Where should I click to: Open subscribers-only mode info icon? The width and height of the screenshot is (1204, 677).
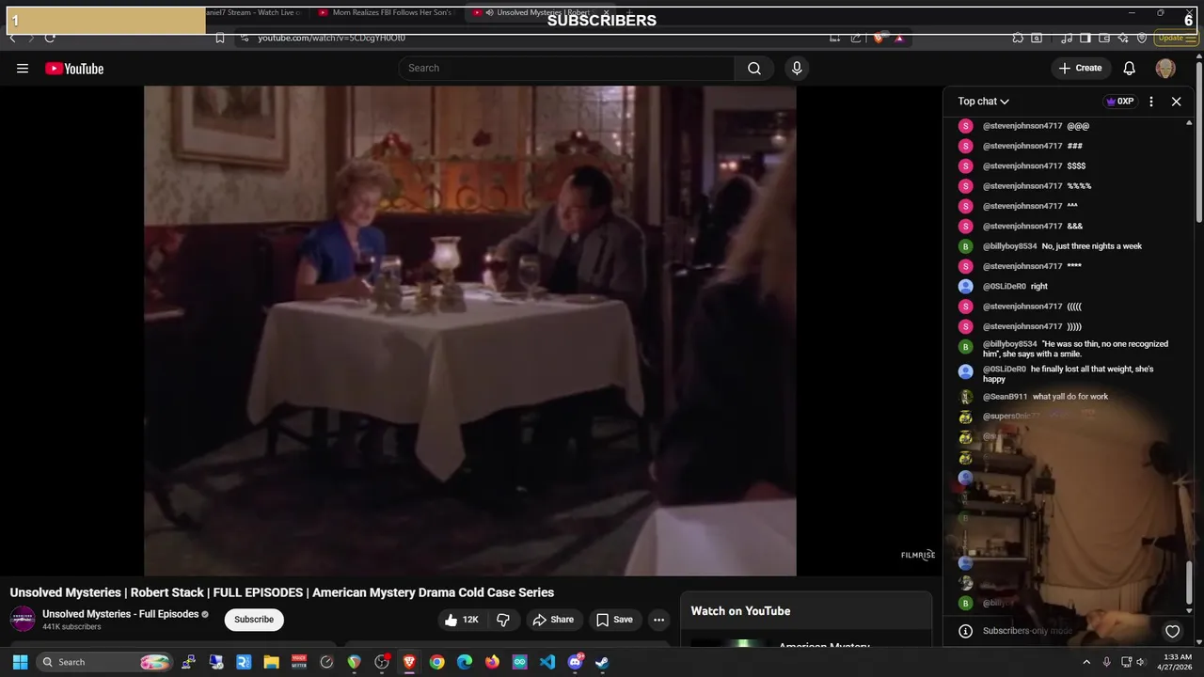pos(965,631)
